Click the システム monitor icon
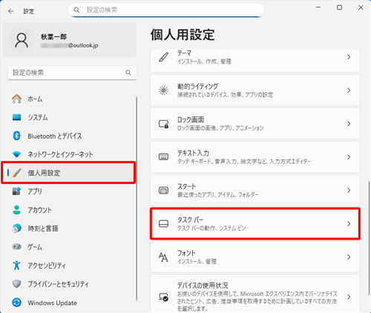The height and width of the screenshot is (313, 371). click(x=16, y=117)
